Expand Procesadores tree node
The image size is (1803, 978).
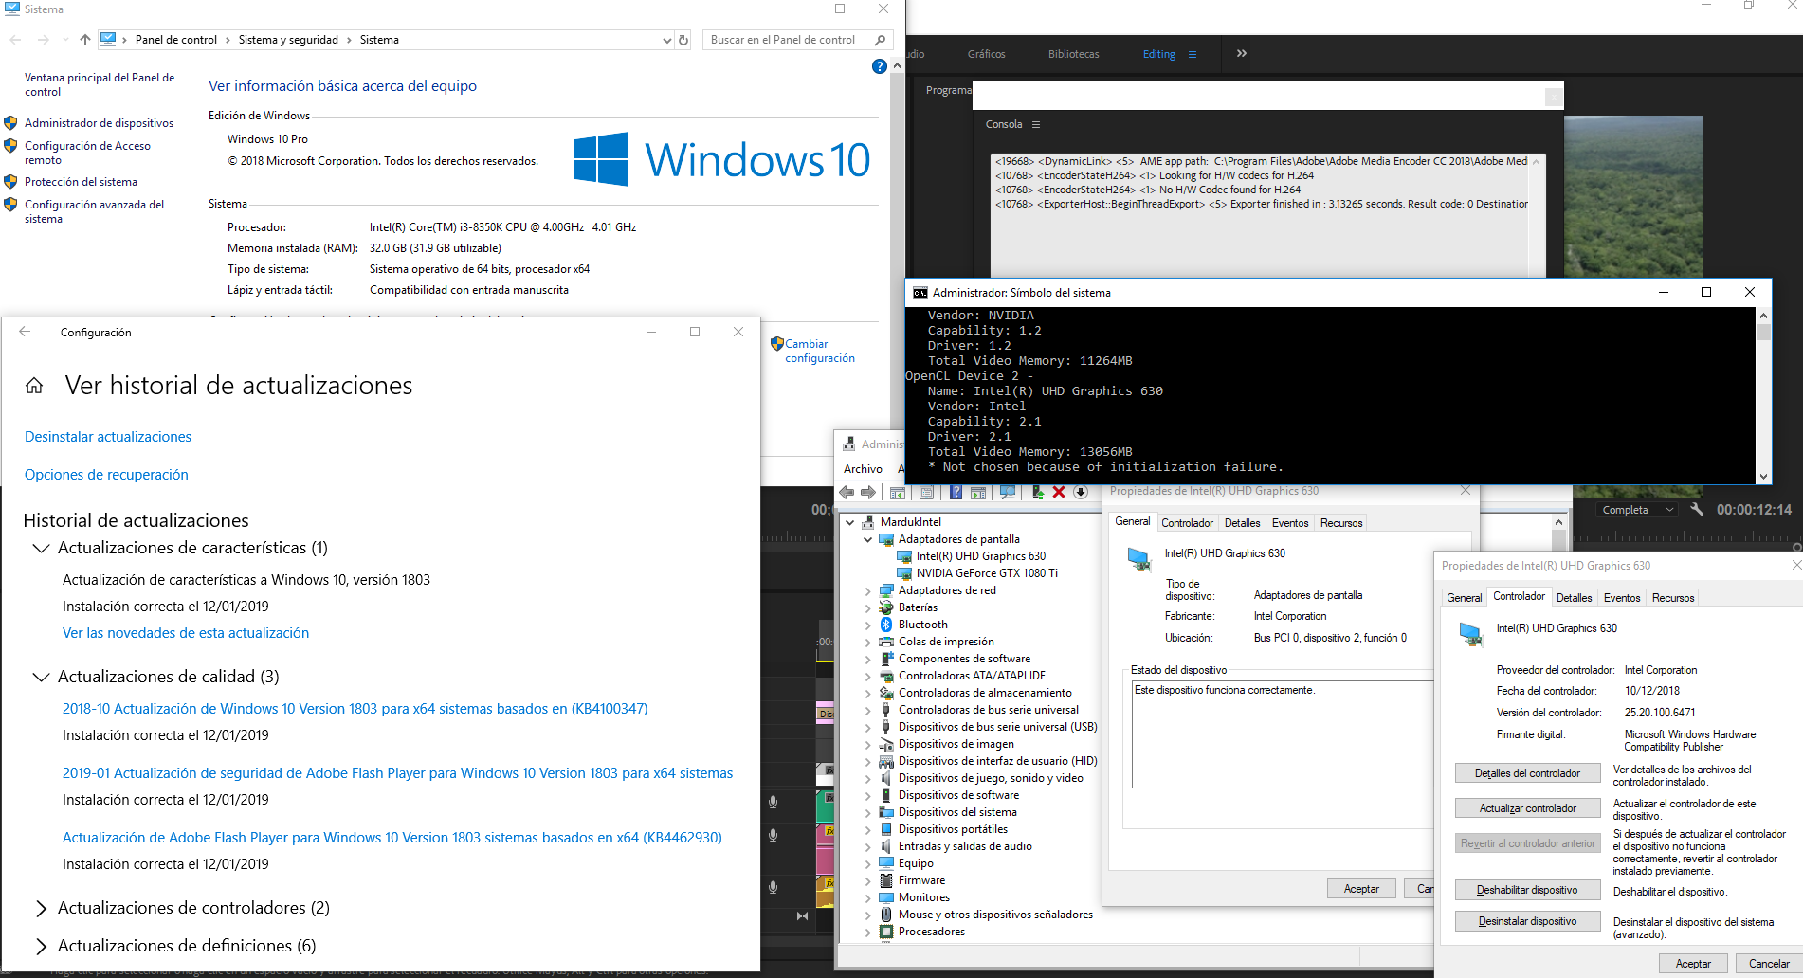[867, 932]
